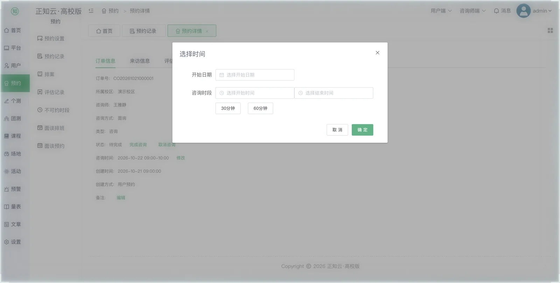This screenshot has width=560, height=283.
Task: Click the 选择结束时间 time field
Action: 334,93
